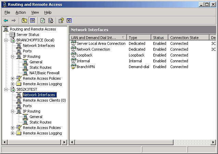Expand Remote Access Logging under BRANCHOFFICE
This screenshot has height=154, width=218.
pos(13,84)
